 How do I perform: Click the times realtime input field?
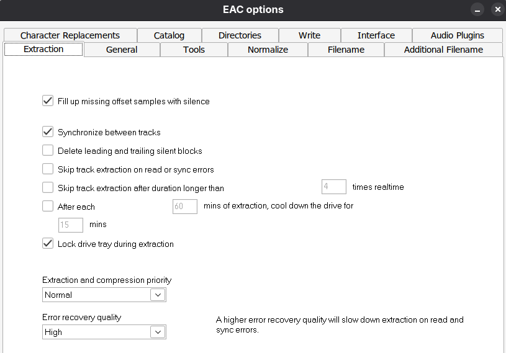333,187
